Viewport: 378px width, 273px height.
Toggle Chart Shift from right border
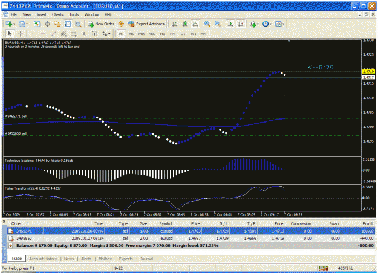coord(241,24)
